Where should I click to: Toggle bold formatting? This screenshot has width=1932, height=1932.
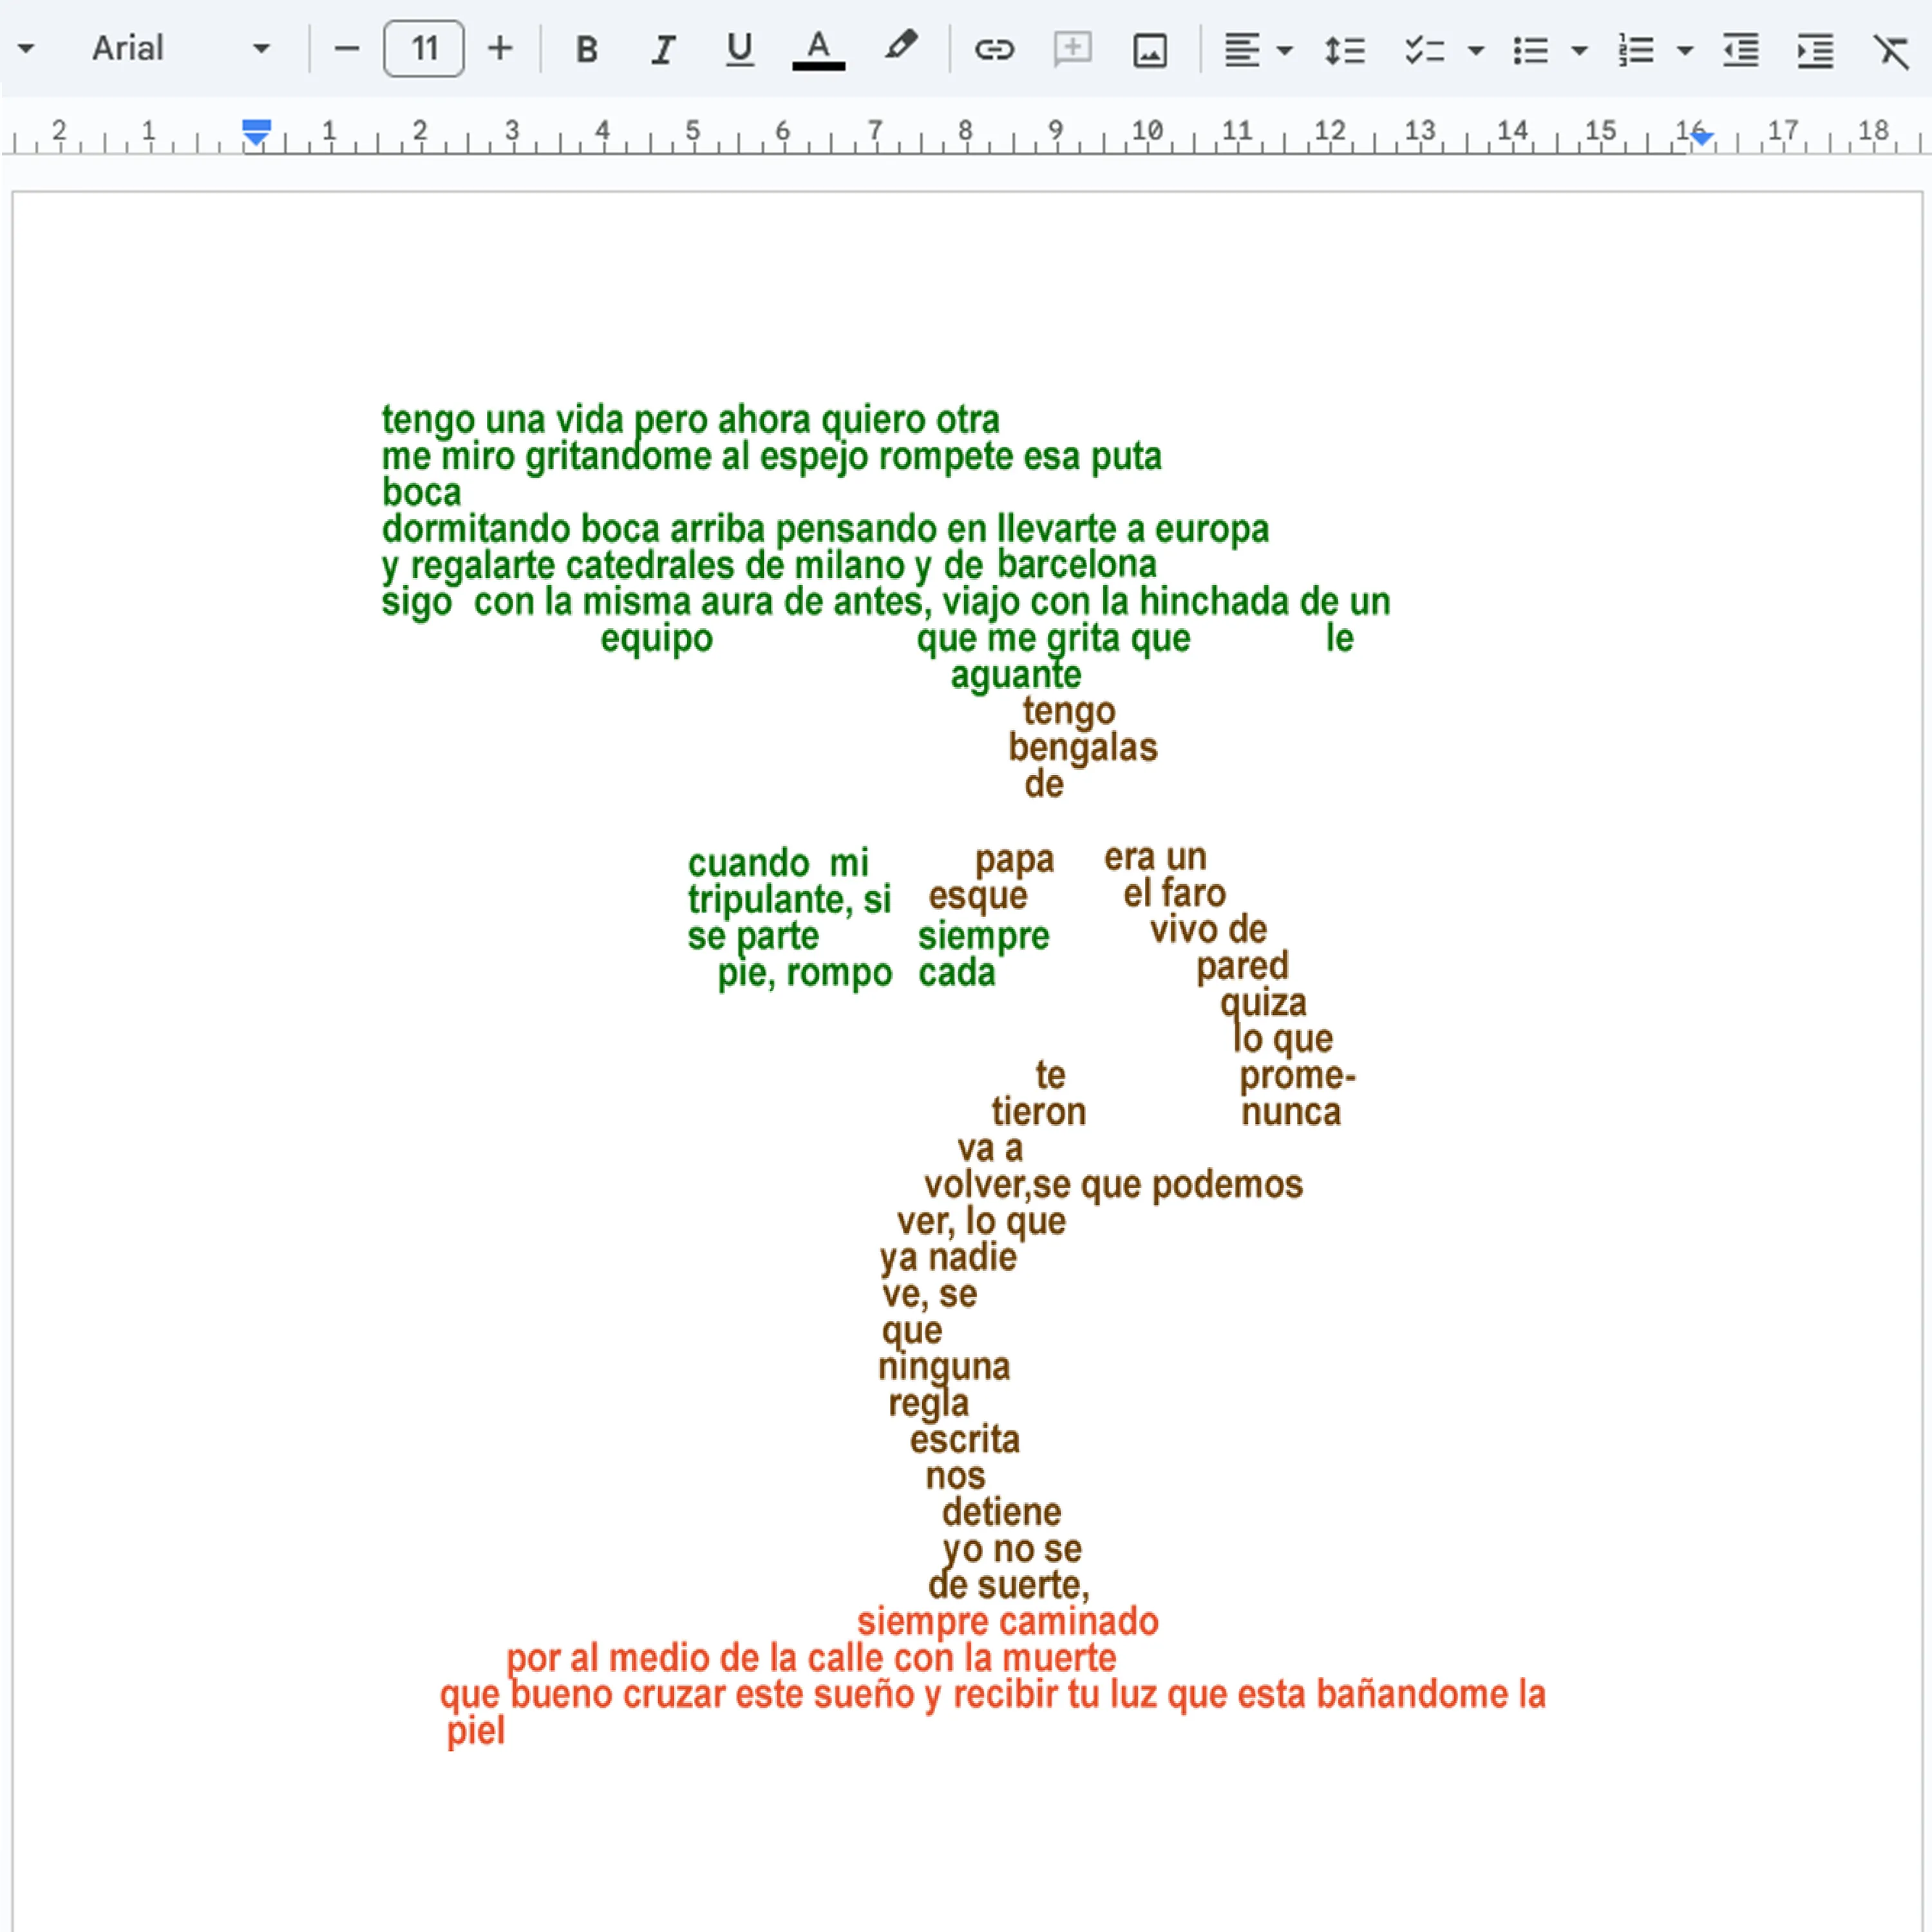(x=587, y=49)
